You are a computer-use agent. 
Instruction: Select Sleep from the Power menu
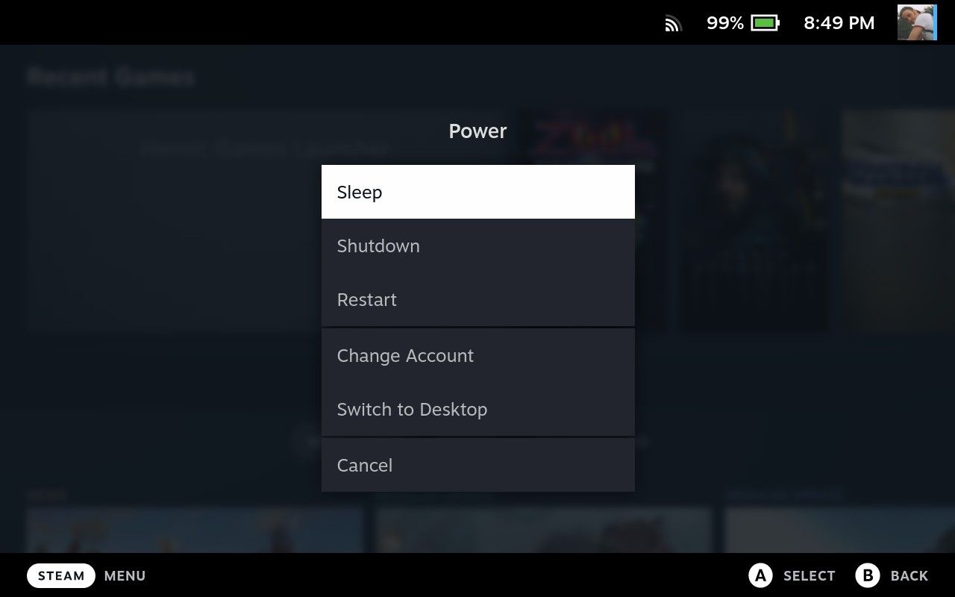[x=477, y=192]
